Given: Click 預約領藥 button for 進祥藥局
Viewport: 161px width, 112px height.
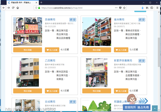Looking at the screenshot, I should [x=97, y=50].
